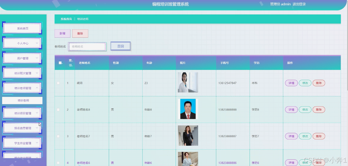Click 删除 in 老师姓名7 row
Image resolution: width=348 pixels, height=166 pixels.
click(319, 136)
